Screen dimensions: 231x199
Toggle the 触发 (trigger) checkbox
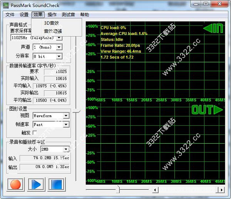pos(35,133)
